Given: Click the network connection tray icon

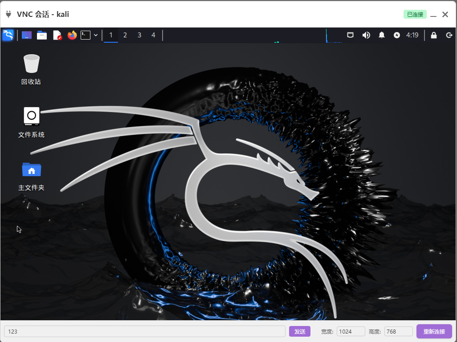Looking at the screenshot, I should [x=351, y=35].
